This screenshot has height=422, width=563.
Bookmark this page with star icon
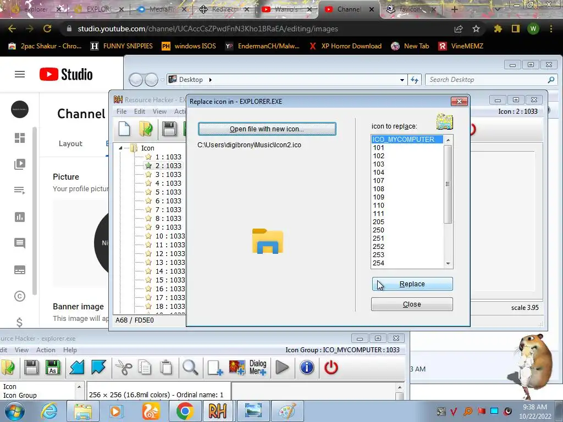[x=476, y=29]
